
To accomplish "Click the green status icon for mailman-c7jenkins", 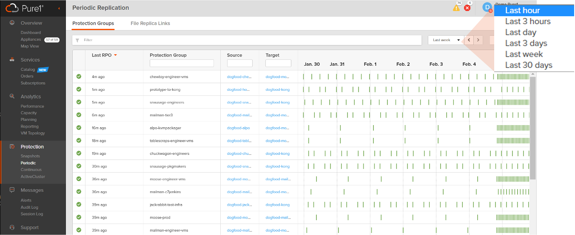I will point(79,192).
